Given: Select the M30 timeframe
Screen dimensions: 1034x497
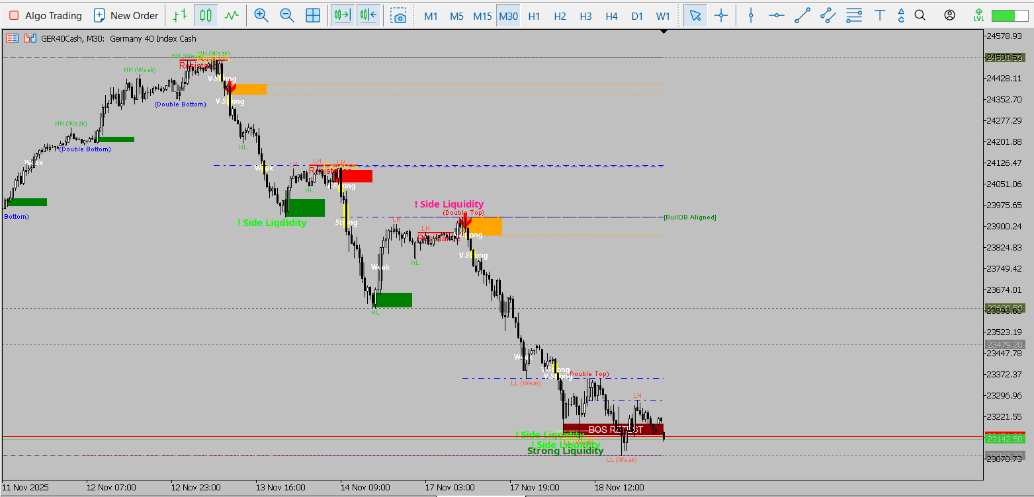Looking at the screenshot, I should coord(508,16).
